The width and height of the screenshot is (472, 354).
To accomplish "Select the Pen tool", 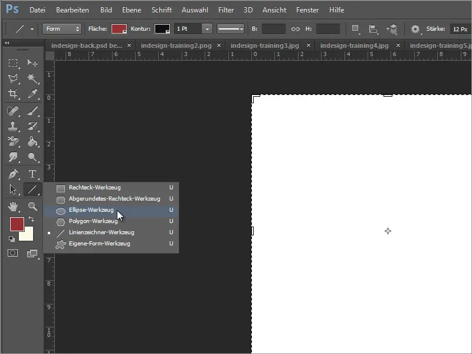I will click(12, 174).
